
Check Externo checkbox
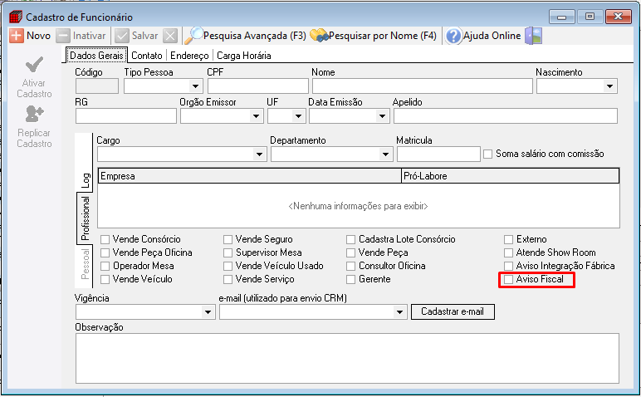click(508, 239)
